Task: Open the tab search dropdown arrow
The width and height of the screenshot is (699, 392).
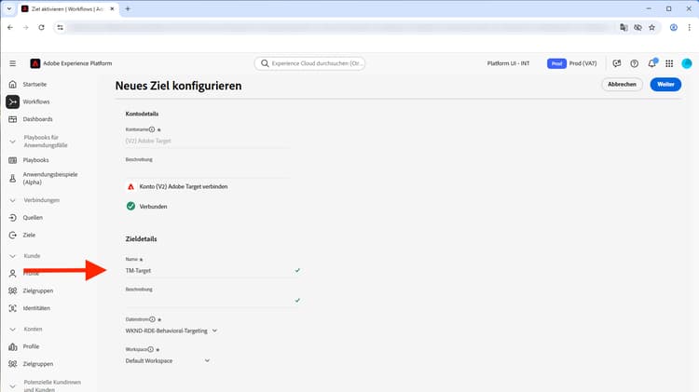Action: (9, 9)
